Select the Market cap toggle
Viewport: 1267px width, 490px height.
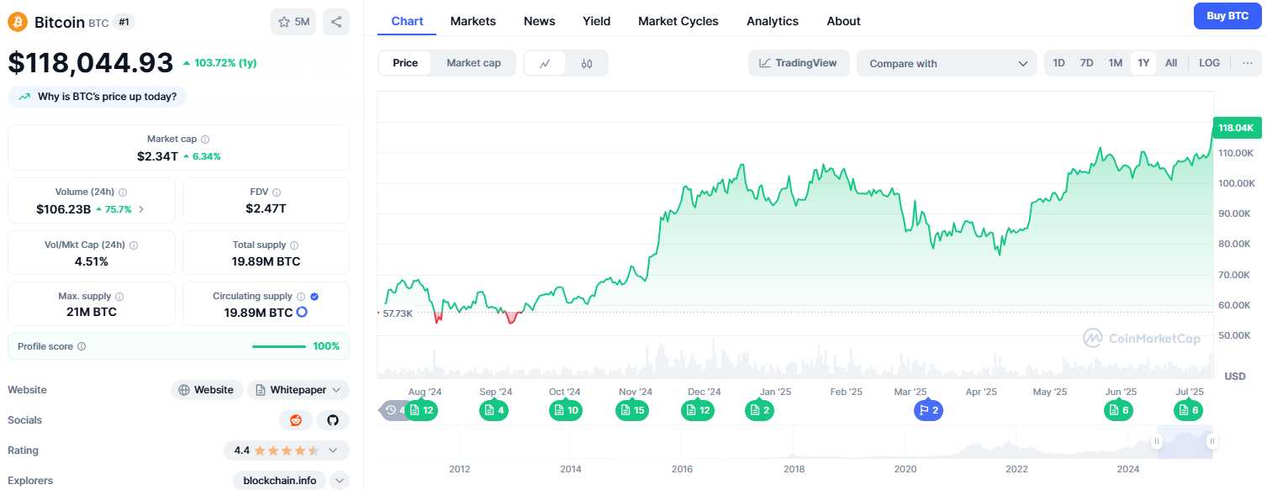[473, 63]
